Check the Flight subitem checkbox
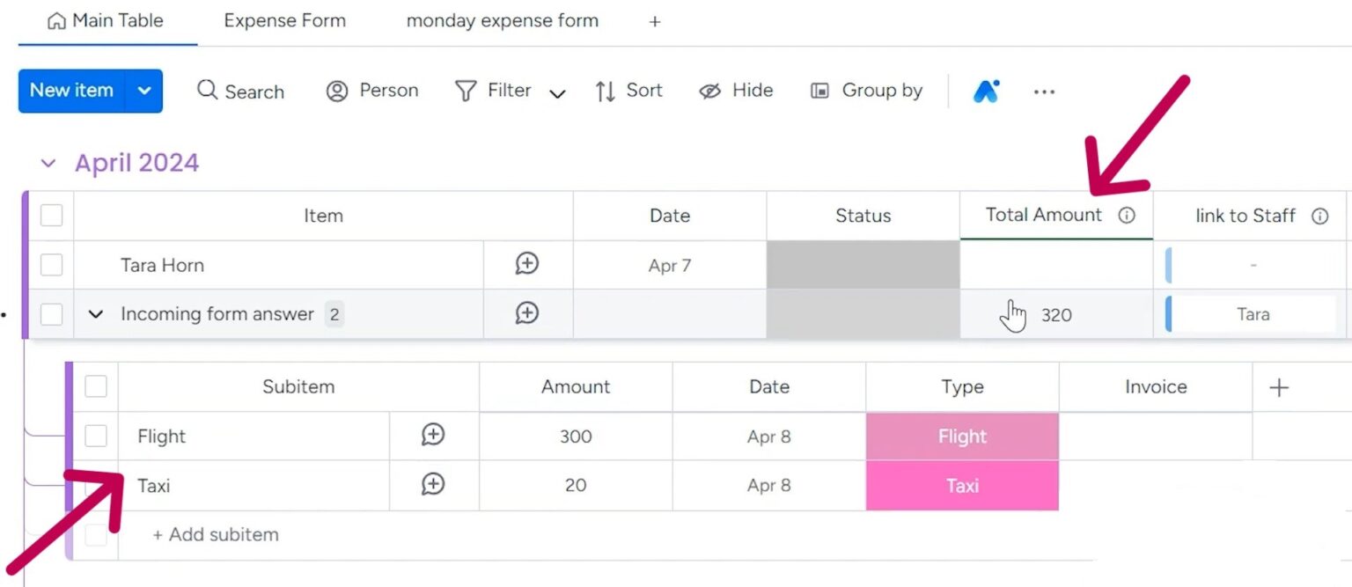 pyautogui.click(x=95, y=436)
